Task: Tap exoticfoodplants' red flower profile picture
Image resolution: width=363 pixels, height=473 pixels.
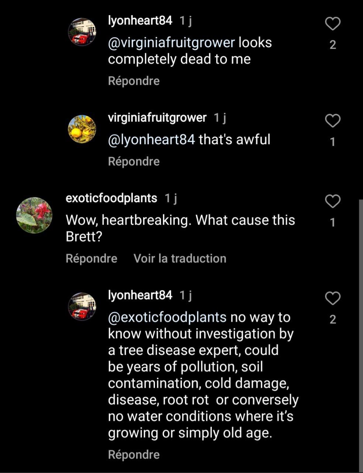Action: [x=34, y=215]
